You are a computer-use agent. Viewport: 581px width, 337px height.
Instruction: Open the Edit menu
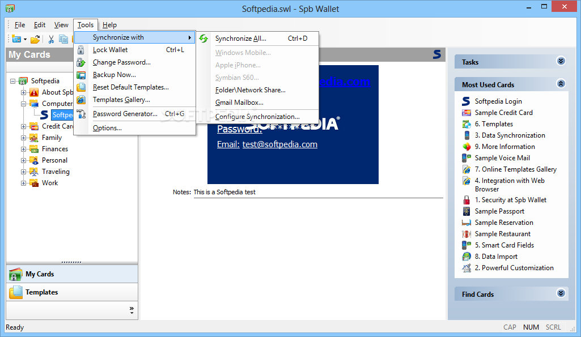point(40,25)
